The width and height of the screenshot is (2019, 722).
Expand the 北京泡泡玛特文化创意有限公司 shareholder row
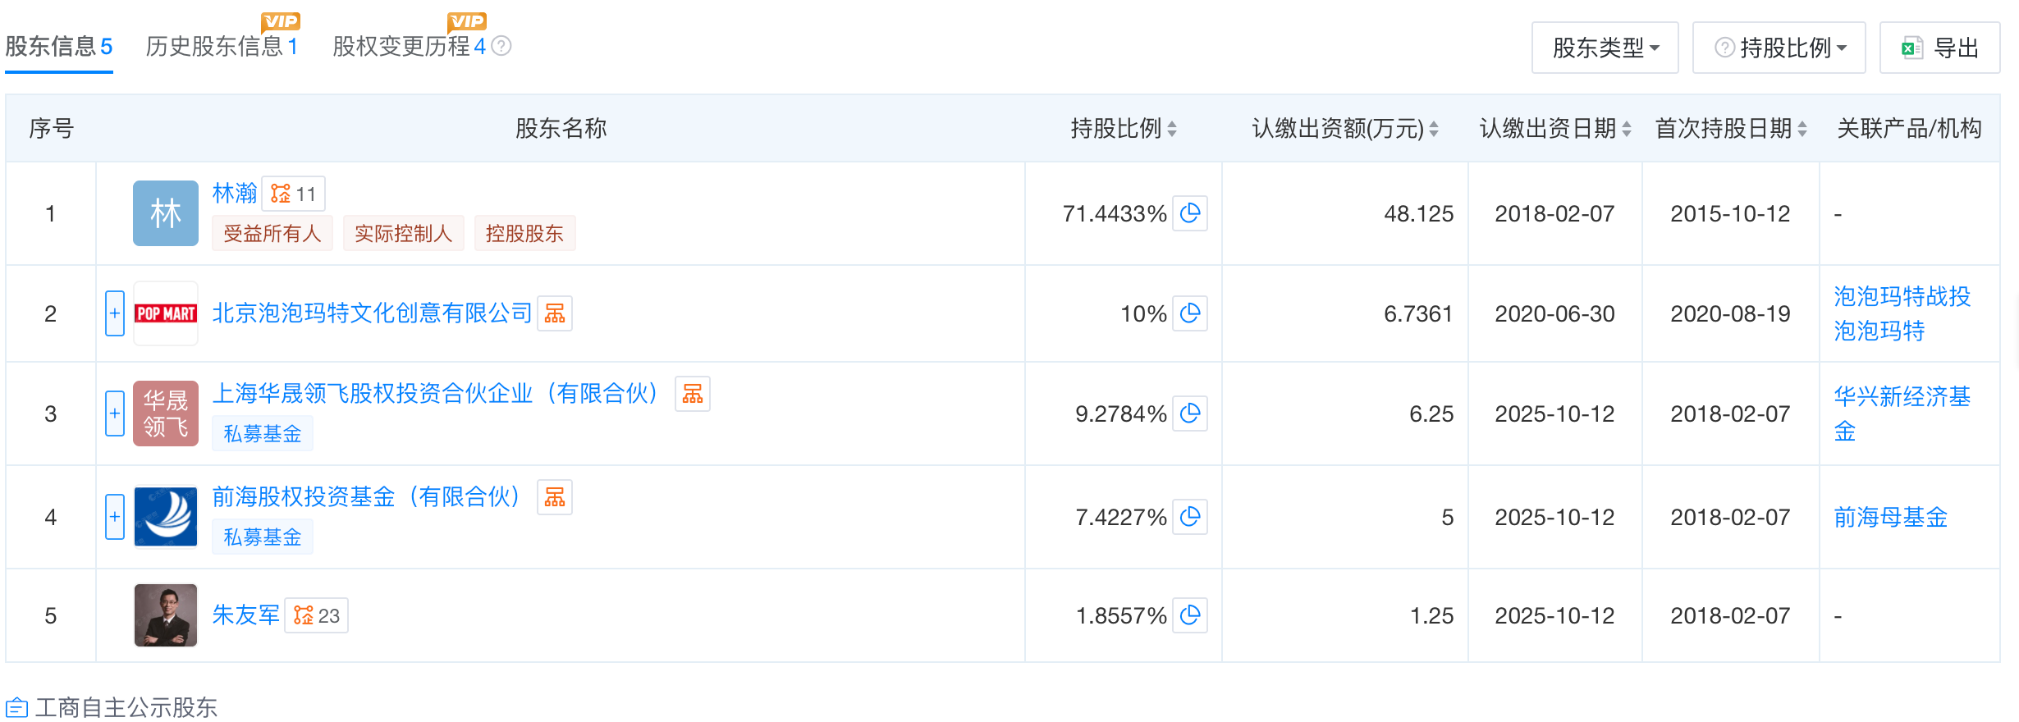[115, 313]
